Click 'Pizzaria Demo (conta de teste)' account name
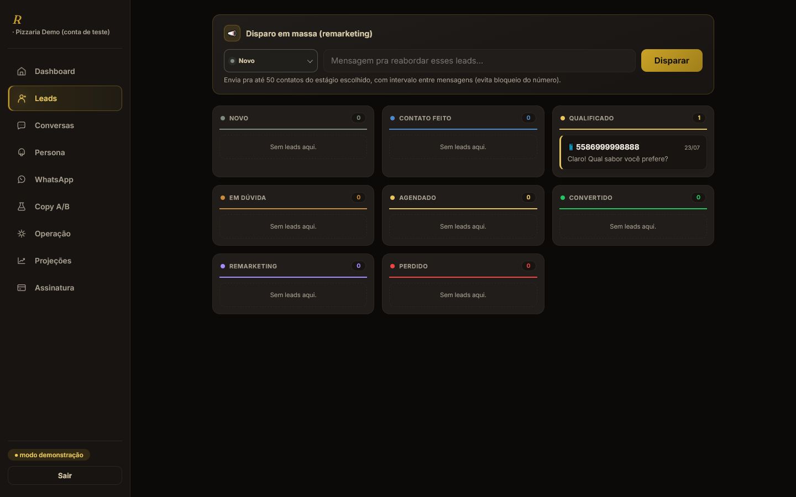This screenshot has height=497, width=796. pos(62,32)
